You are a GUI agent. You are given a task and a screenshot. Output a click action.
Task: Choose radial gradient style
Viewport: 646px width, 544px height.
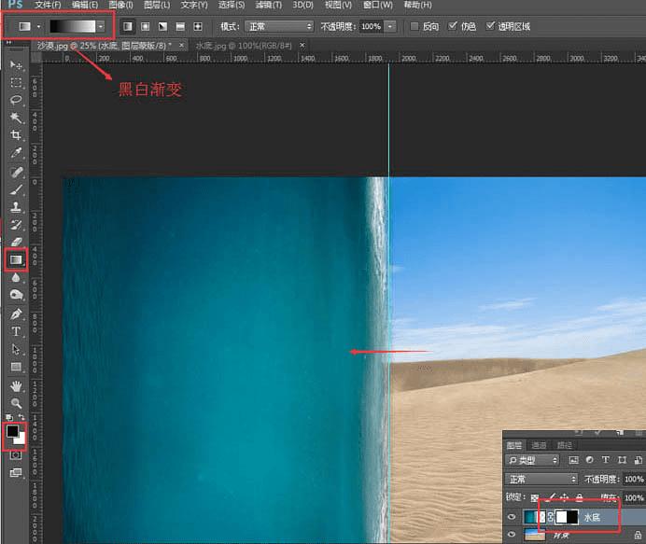(x=145, y=26)
